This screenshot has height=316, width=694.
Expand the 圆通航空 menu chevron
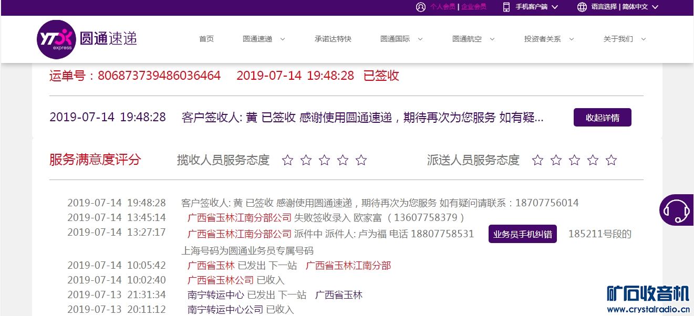tap(492, 39)
